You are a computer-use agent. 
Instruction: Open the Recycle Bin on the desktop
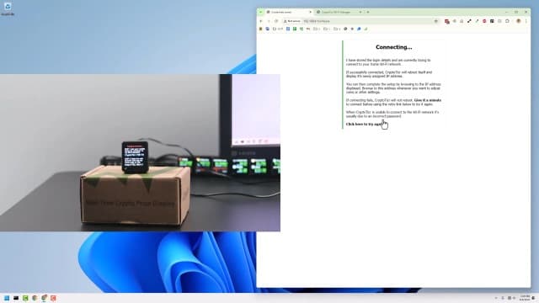click(x=8, y=9)
